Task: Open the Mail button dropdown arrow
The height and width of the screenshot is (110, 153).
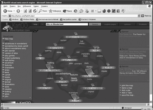Action: tap(84, 11)
